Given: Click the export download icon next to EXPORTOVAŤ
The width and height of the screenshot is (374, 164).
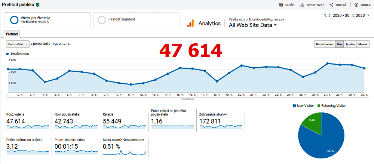Looking at the screenshot, I should pyautogui.click(x=302, y=5).
